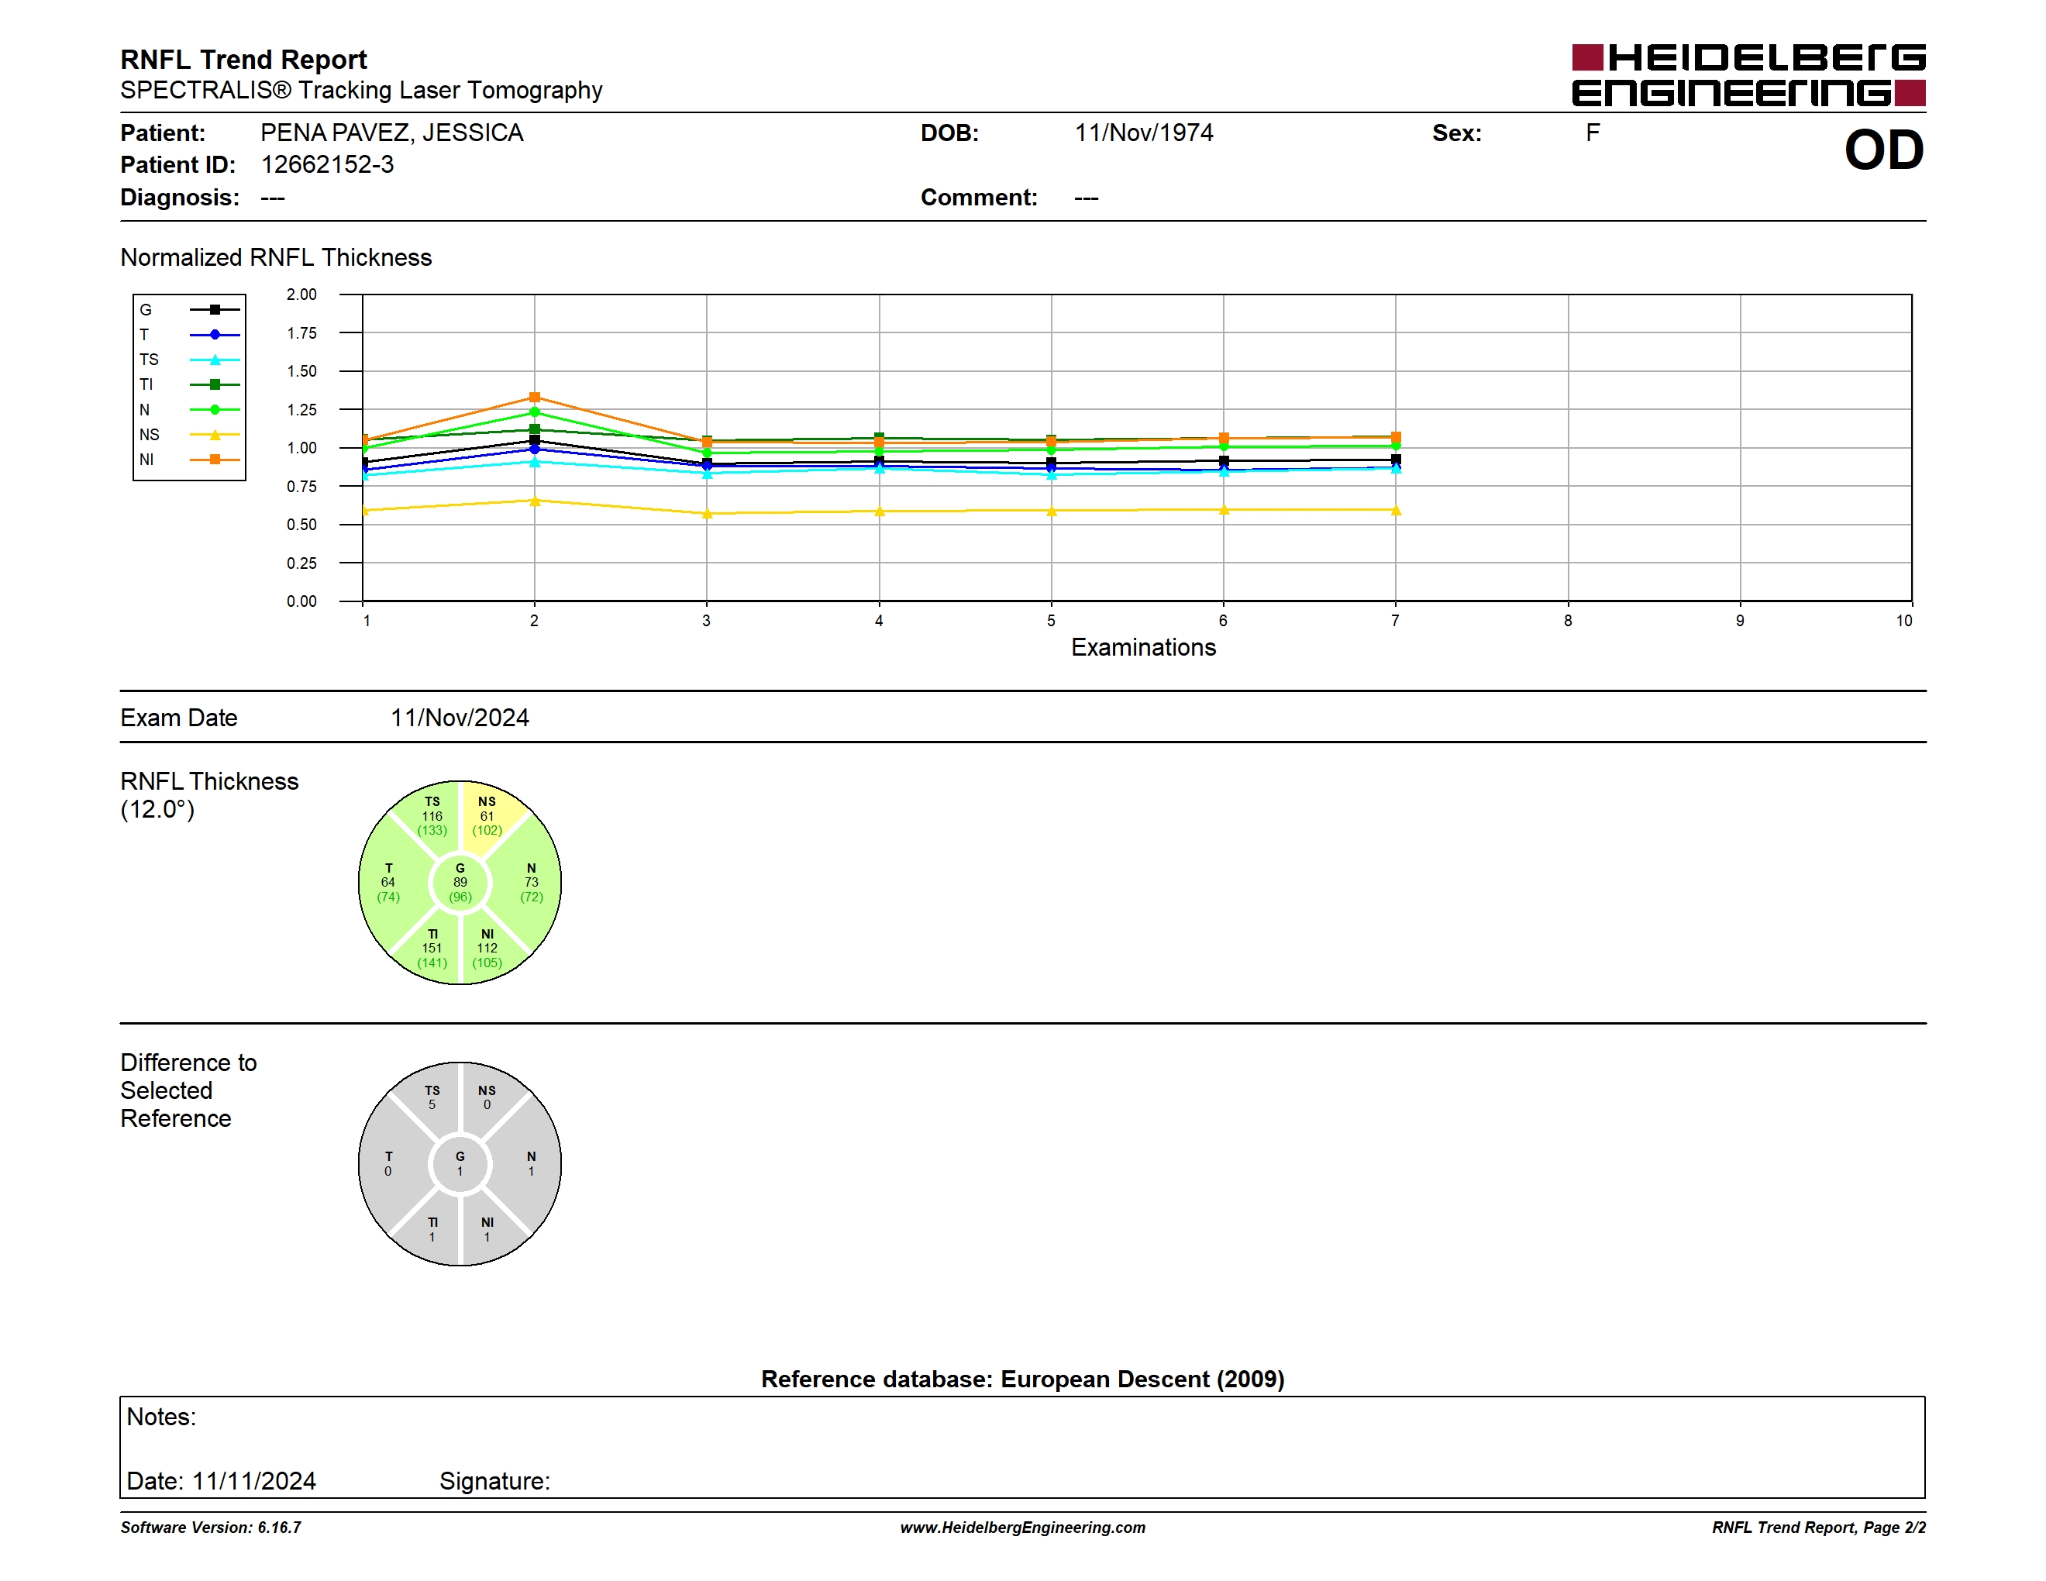Click the y-axis value '2.00'

click(x=301, y=294)
